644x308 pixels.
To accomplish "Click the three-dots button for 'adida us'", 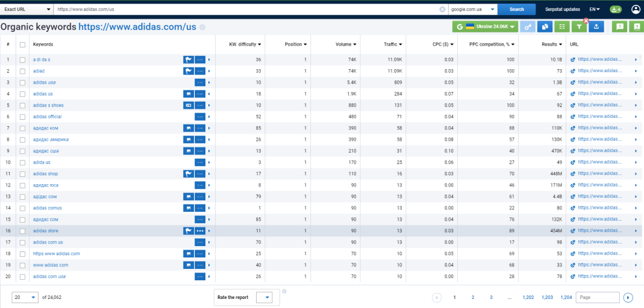I will [x=200, y=162].
